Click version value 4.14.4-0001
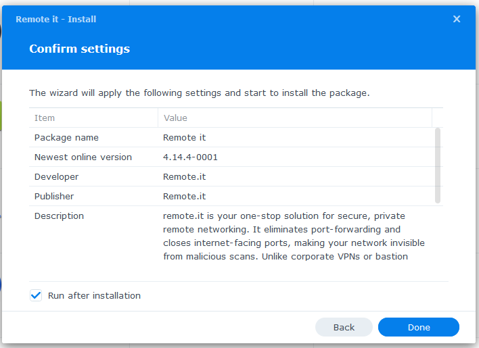 pyautogui.click(x=190, y=157)
